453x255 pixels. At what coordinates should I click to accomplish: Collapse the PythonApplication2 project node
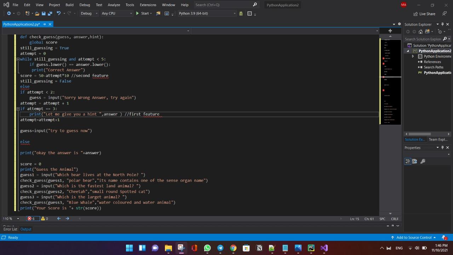tap(408, 51)
